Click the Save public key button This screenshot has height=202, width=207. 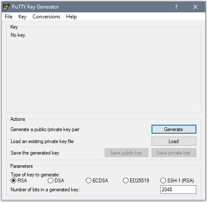126,153
